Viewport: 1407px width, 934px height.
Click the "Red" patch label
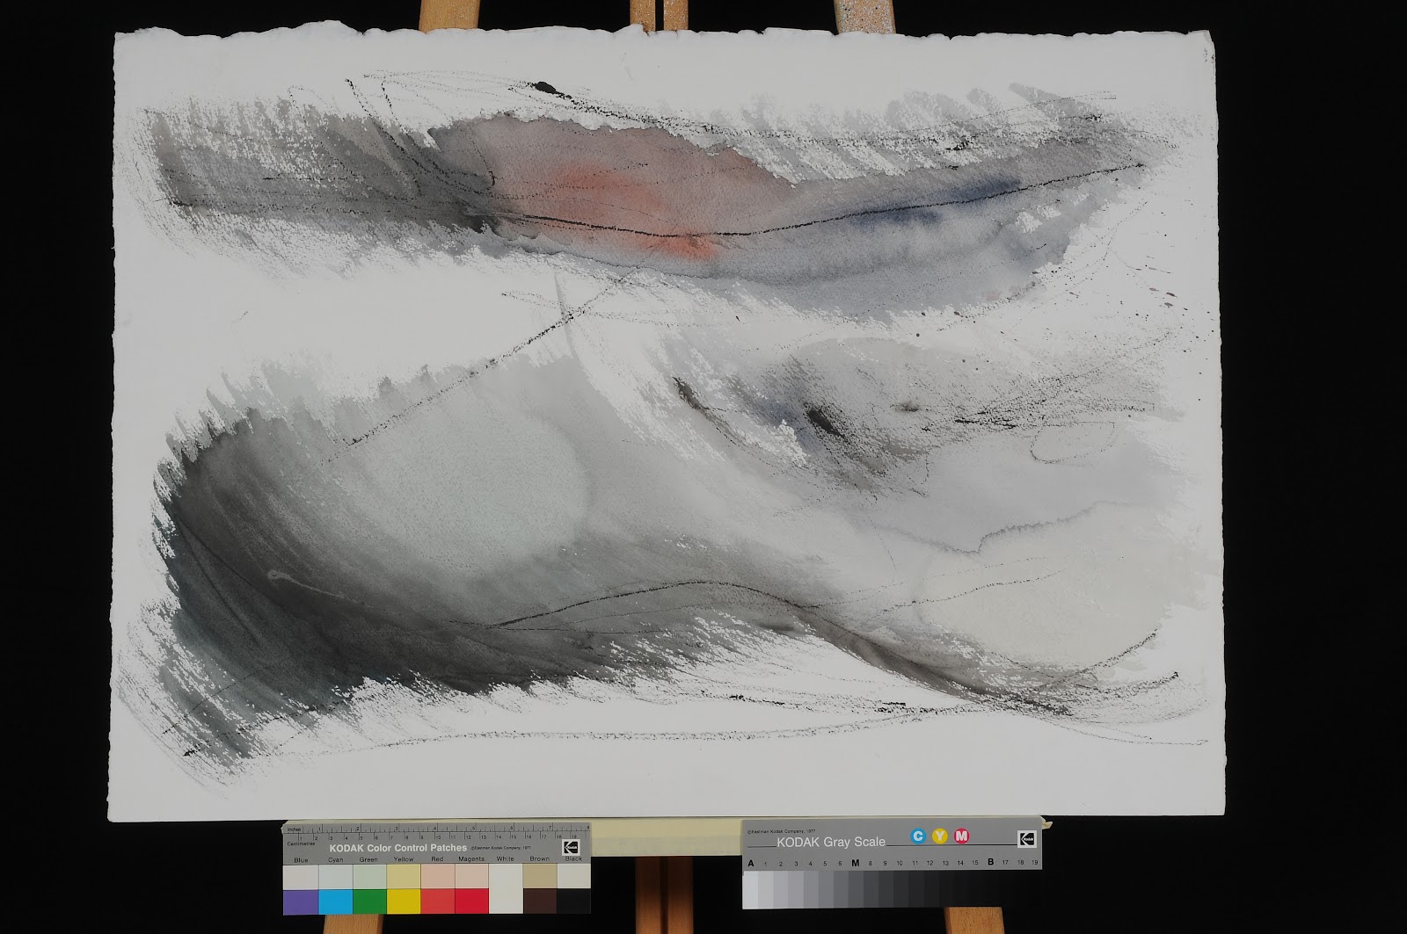pos(437,859)
